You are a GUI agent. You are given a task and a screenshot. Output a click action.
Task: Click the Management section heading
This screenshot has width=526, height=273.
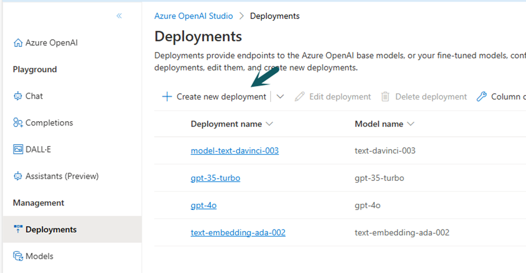click(x=39, y=203)
